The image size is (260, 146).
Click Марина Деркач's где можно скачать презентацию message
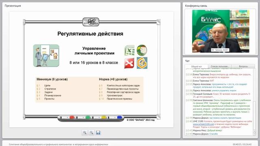214,118
